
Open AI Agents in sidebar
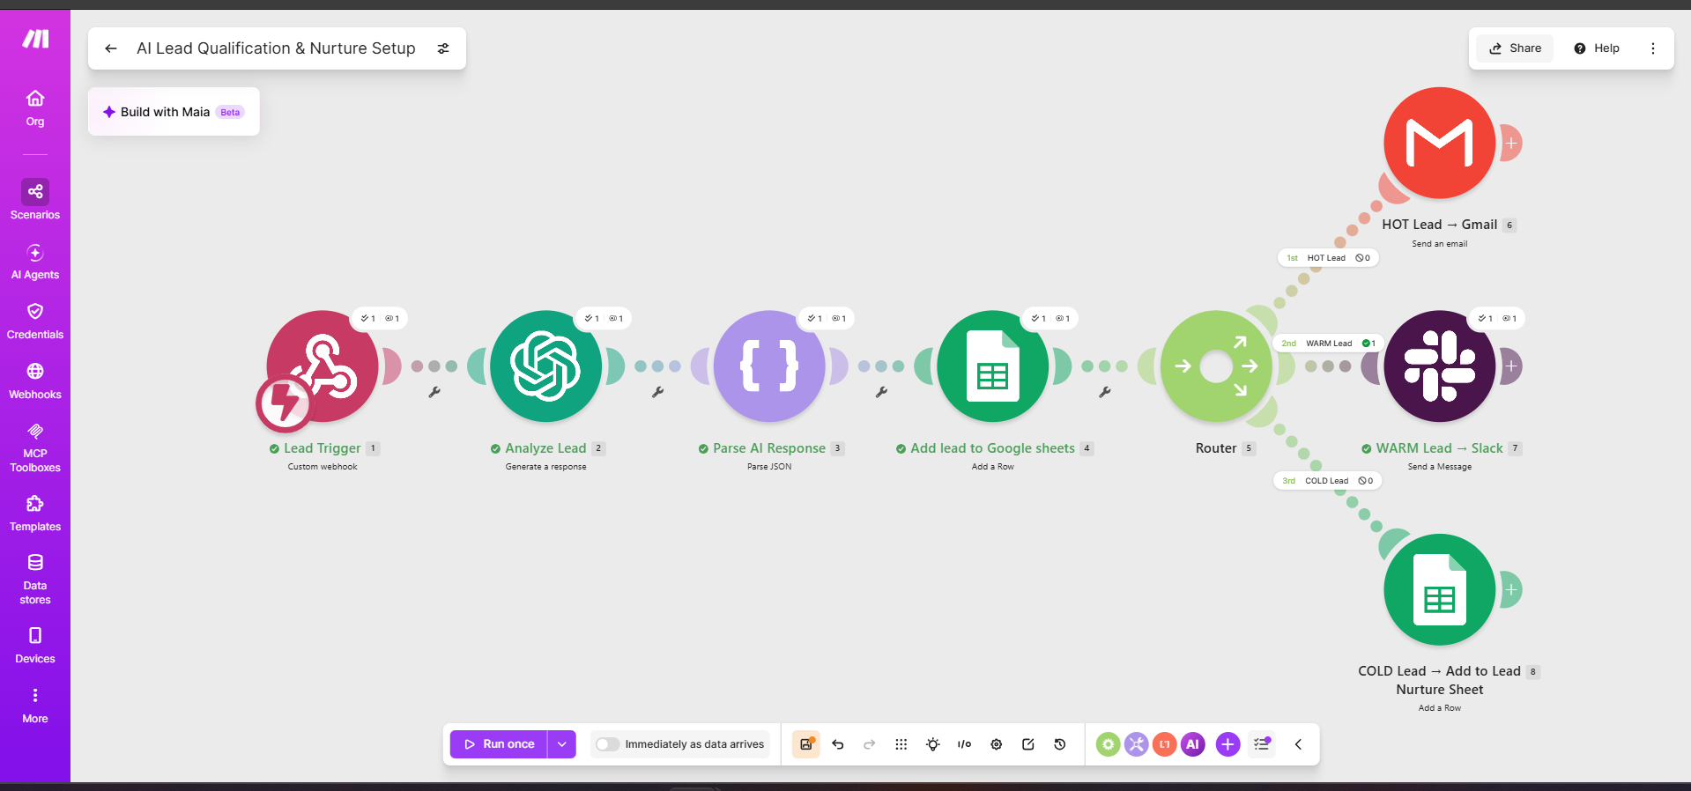[x=35, y=262]
